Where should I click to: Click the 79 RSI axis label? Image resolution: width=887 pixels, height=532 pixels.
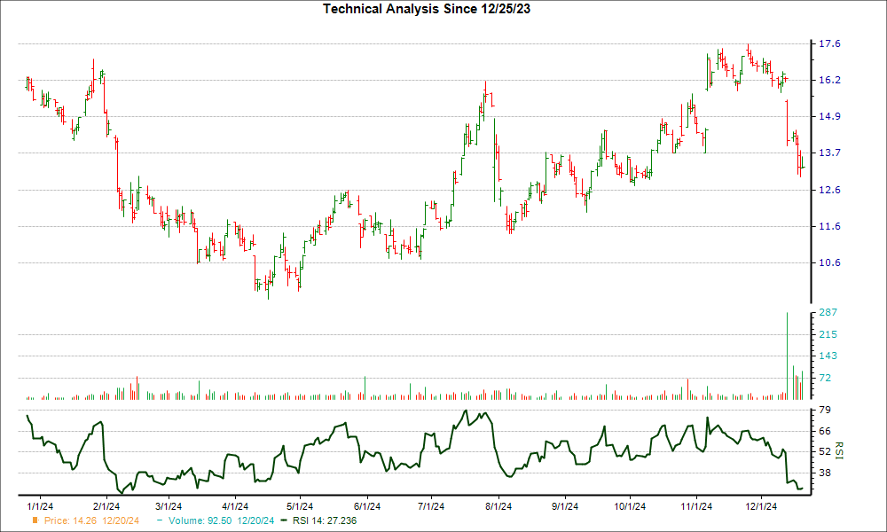[825, 410]
